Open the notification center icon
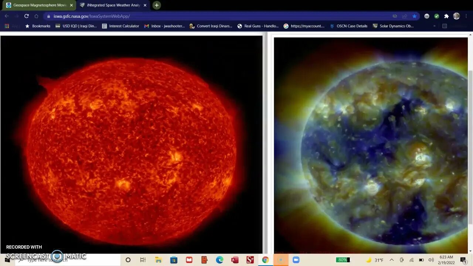Image resolution: width=473 pixels, height=266 pixels. tap(463, 260)
